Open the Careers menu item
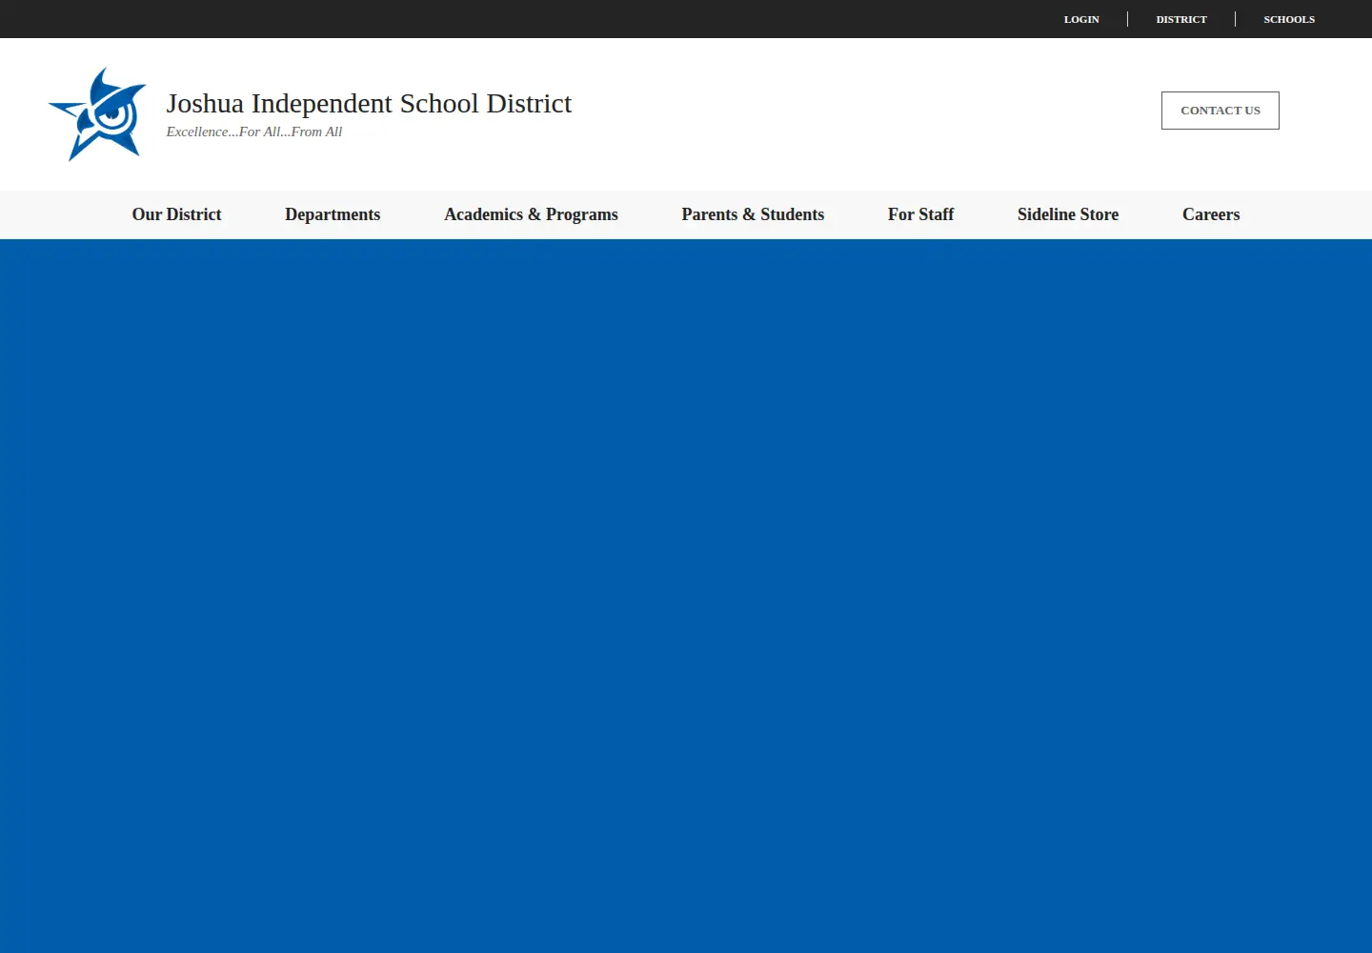The width and height of the screenshot is (1372, 953). tap(1211, 214)
